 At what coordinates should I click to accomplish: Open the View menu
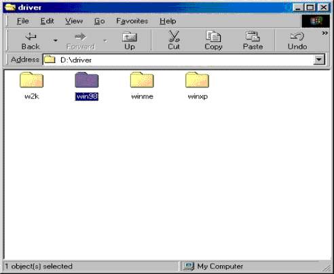pyautogui.click(x=74, y=21)
